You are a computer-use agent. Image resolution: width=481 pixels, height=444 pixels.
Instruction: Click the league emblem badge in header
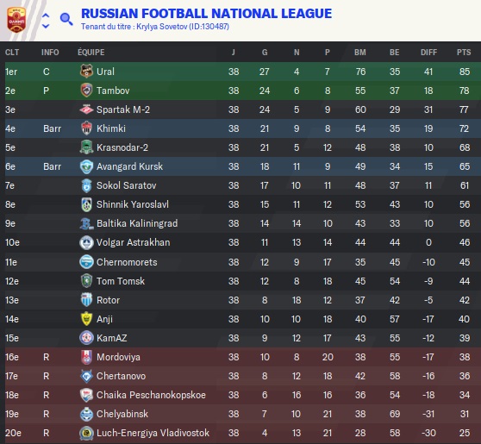point(16,20)
